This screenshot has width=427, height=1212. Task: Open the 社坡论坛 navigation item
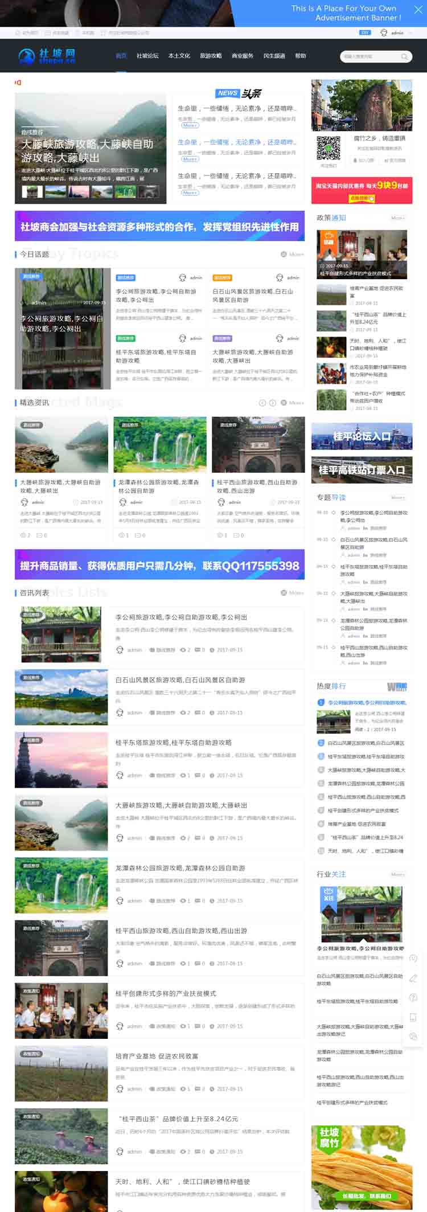[147, 56]
